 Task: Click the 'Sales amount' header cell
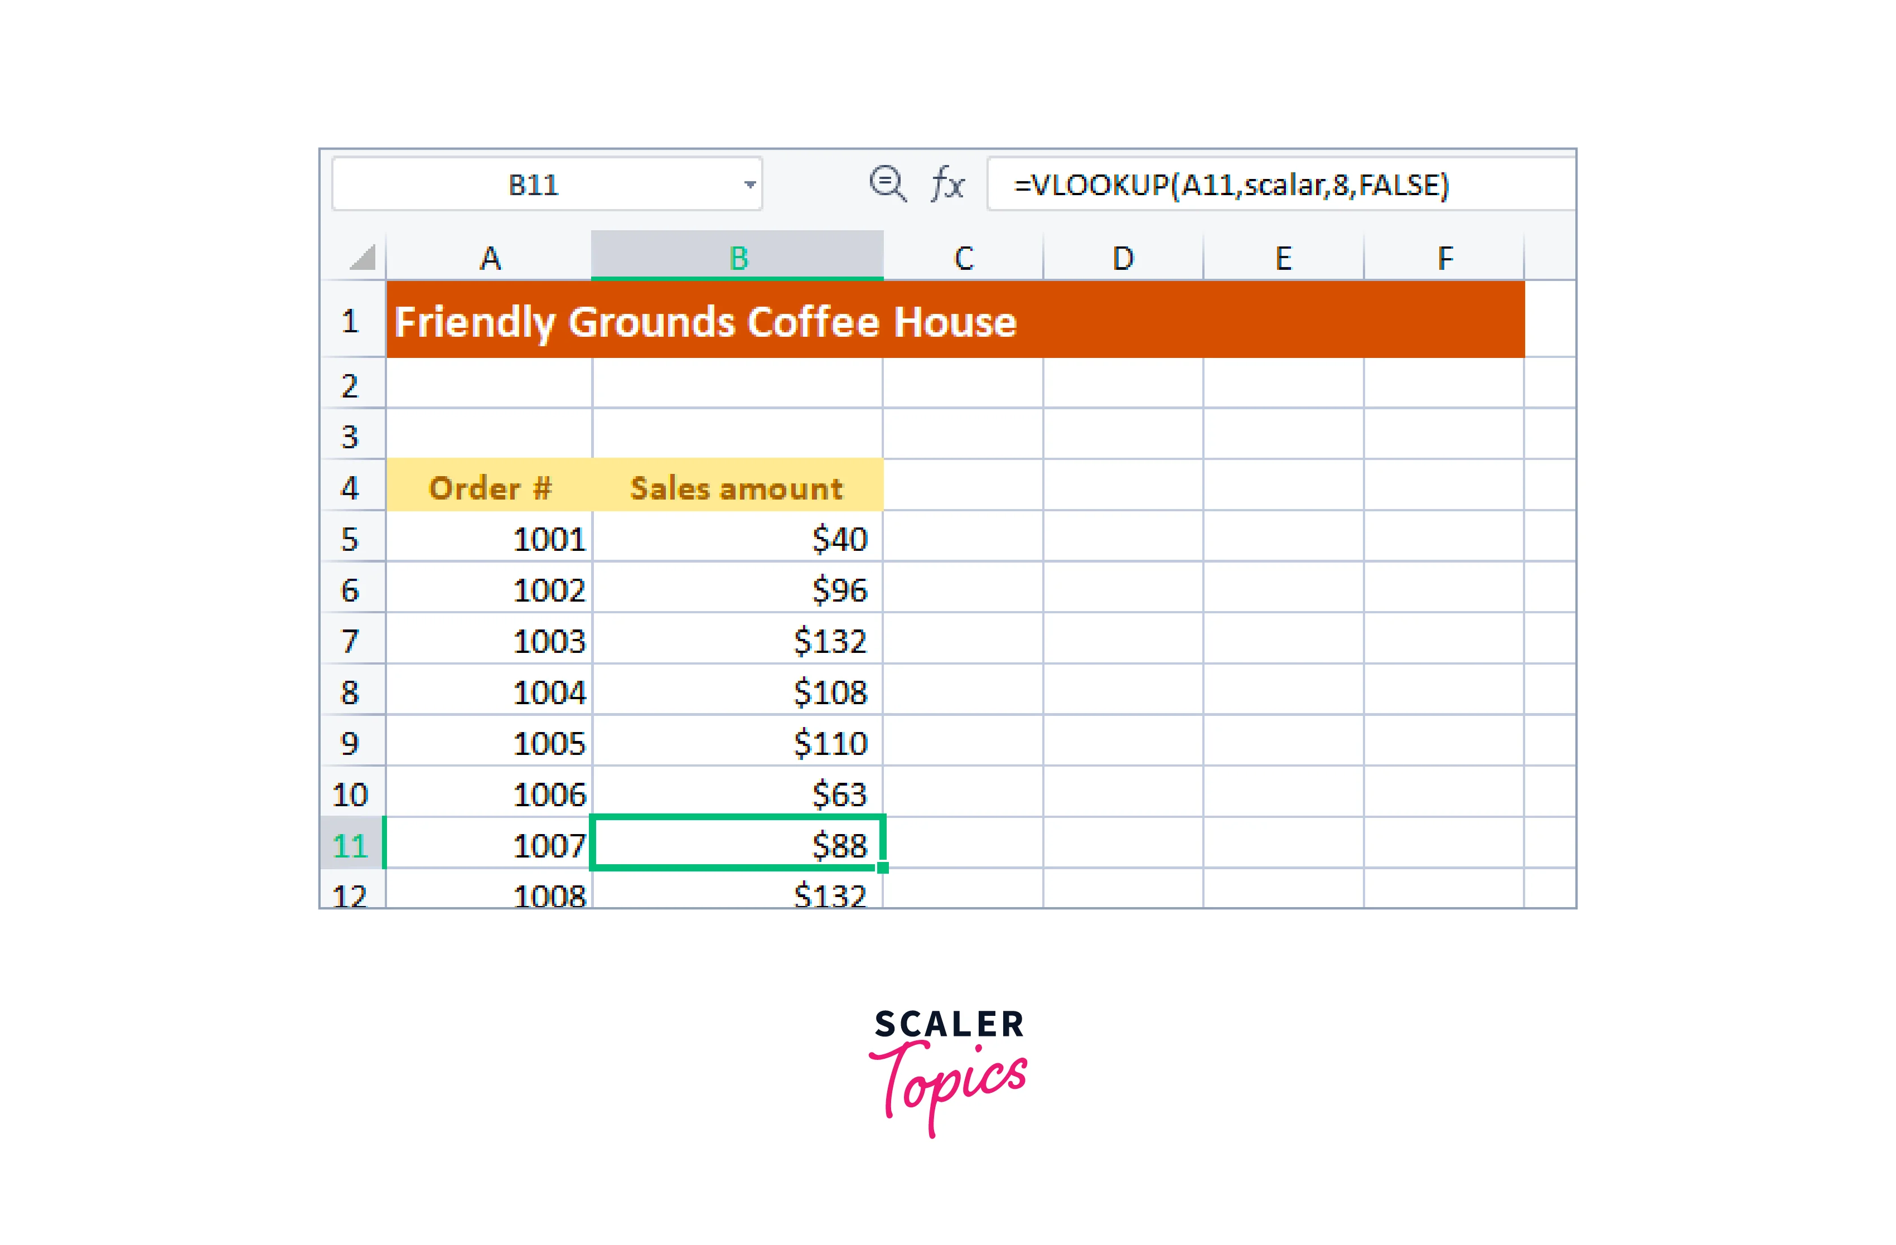[x=738, y=486]
